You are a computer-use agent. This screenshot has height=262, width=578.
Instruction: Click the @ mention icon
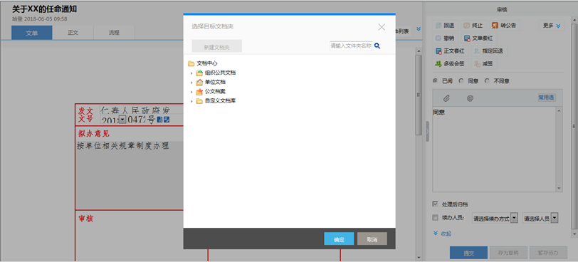click(470, 98)
